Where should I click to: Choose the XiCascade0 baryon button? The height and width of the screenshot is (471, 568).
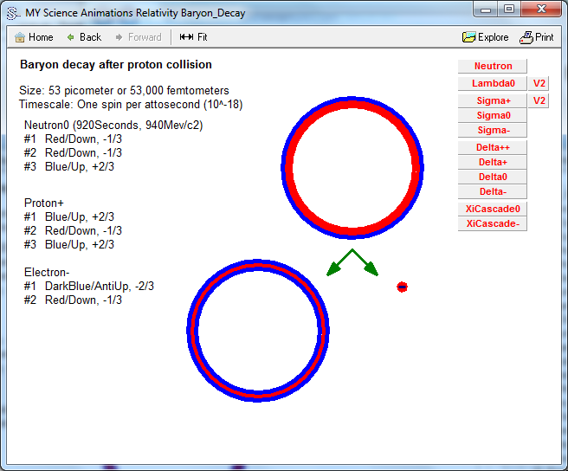coord(493,209)
